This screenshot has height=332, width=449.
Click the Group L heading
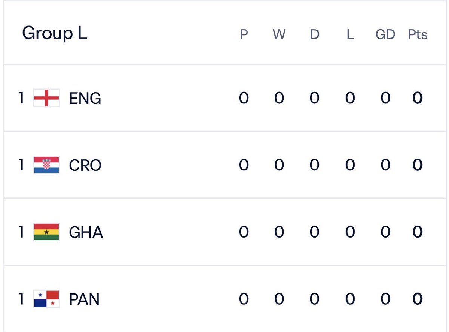[x=55, y=33]
